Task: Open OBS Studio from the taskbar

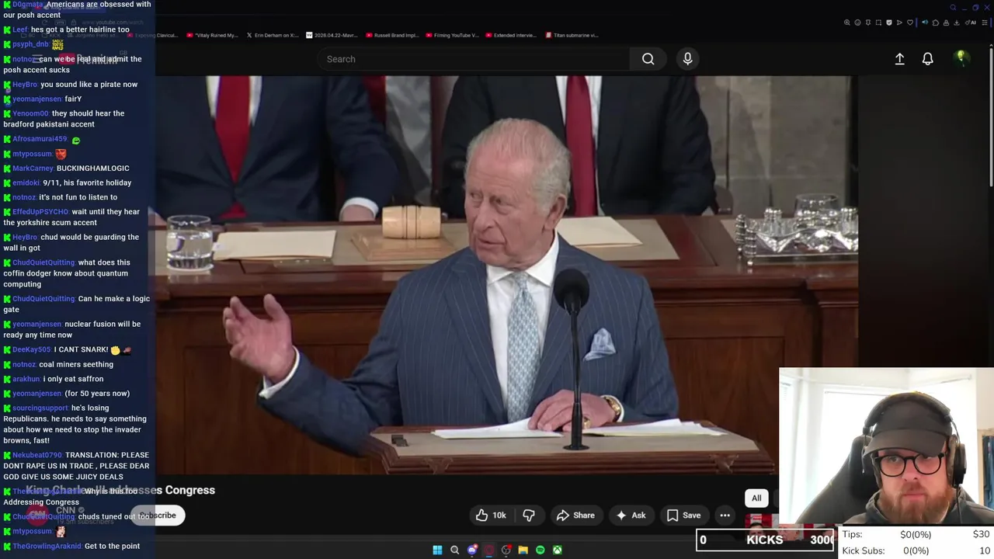Action: pyautogui.click(x=506, y=550)
